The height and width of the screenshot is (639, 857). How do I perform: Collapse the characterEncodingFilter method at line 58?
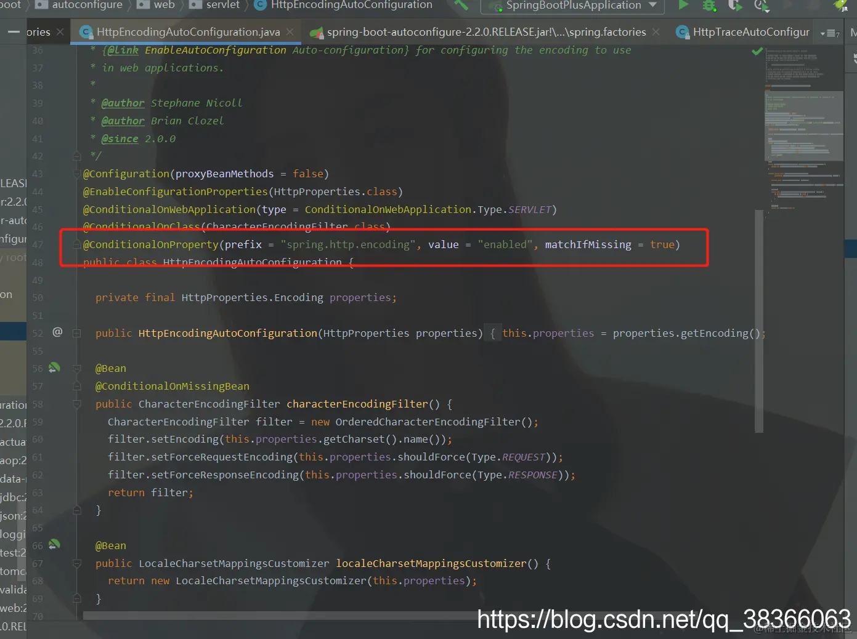[77, 404]
